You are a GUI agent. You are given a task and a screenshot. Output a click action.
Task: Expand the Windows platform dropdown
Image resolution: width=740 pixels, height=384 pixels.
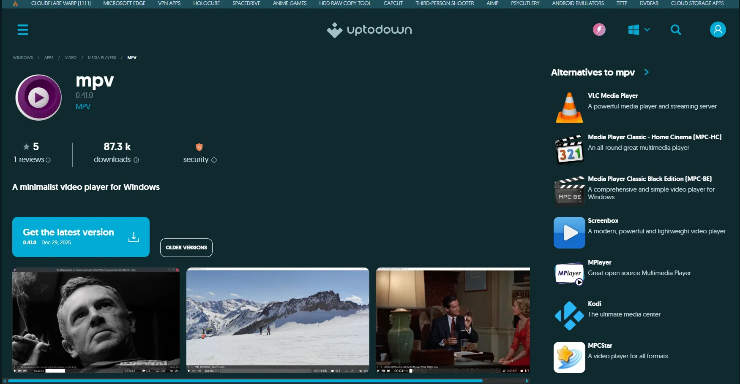[639, 30]
